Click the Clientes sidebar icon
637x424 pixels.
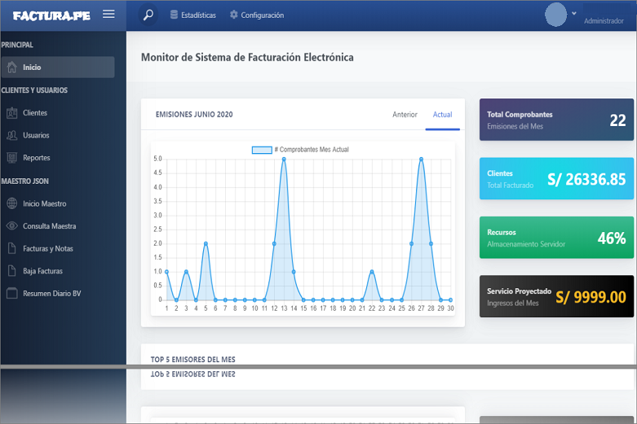[11, 113]
